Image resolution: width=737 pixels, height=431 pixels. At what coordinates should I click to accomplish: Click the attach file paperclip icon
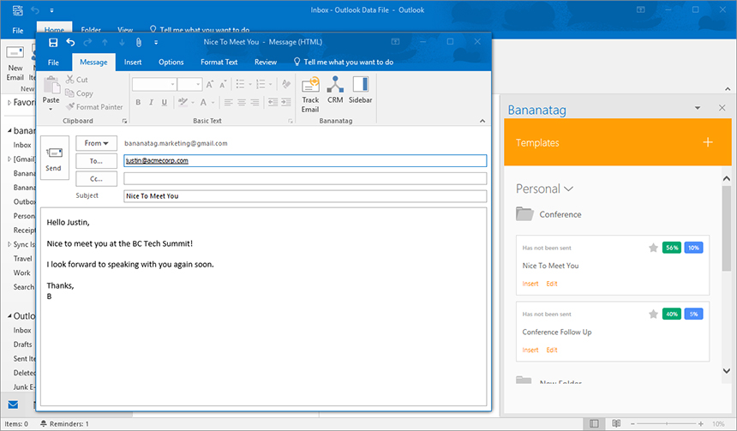click(x=137, y=41)
